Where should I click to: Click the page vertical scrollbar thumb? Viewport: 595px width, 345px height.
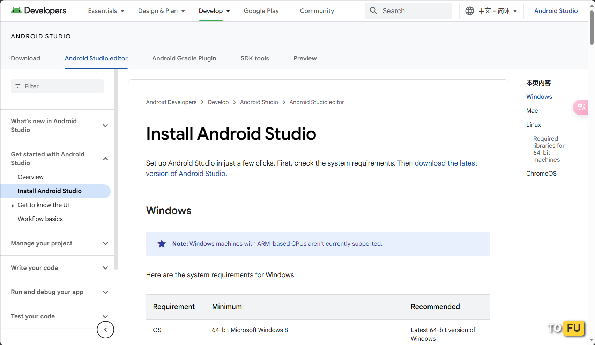click(592, 28)
